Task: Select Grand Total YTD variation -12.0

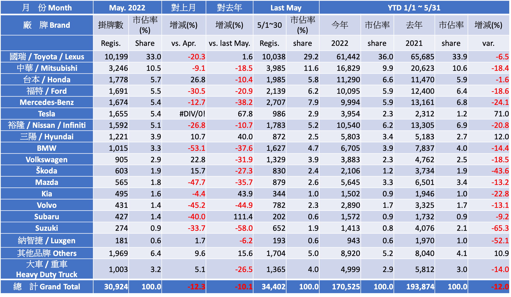Action: 489,287
